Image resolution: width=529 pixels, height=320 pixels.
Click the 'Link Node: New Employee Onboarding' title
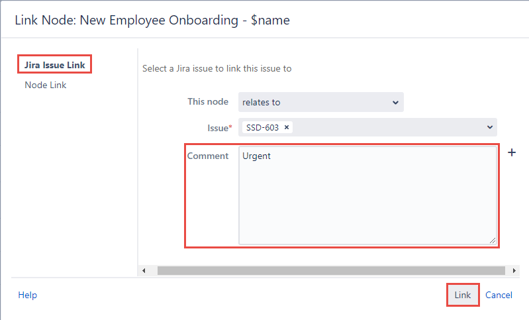[x=152, y=20]
